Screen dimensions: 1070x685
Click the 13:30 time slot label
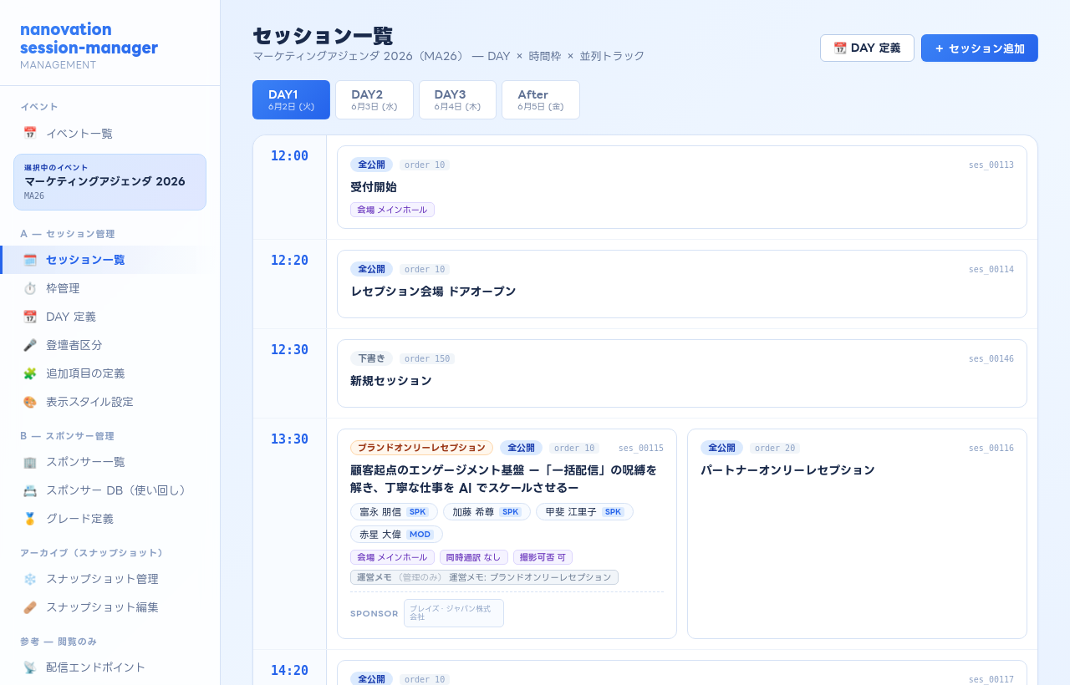289,439
